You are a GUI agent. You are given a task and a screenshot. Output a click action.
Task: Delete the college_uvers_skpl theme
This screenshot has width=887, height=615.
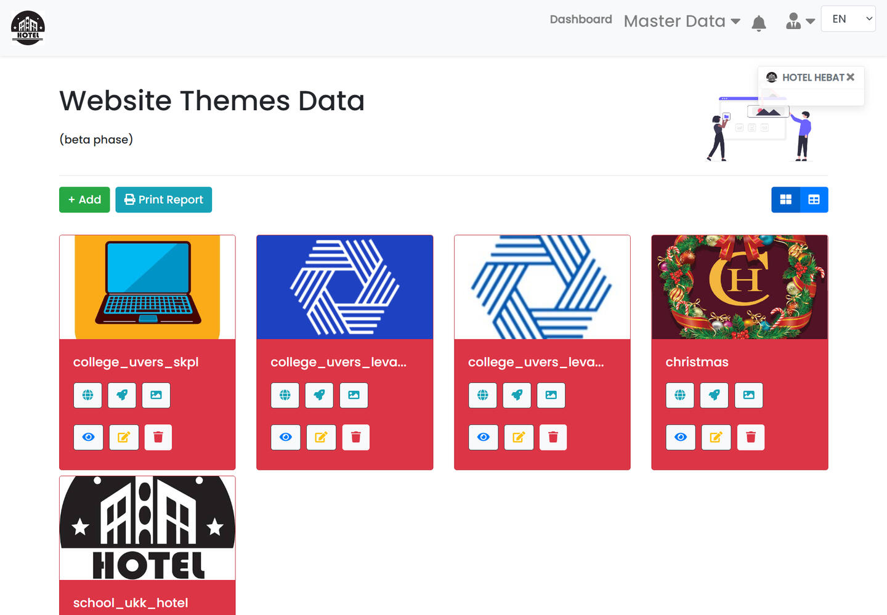point(158,437)
